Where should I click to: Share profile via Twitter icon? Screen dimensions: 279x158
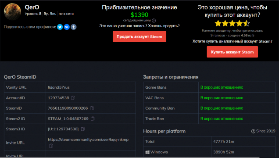(60, 27)
